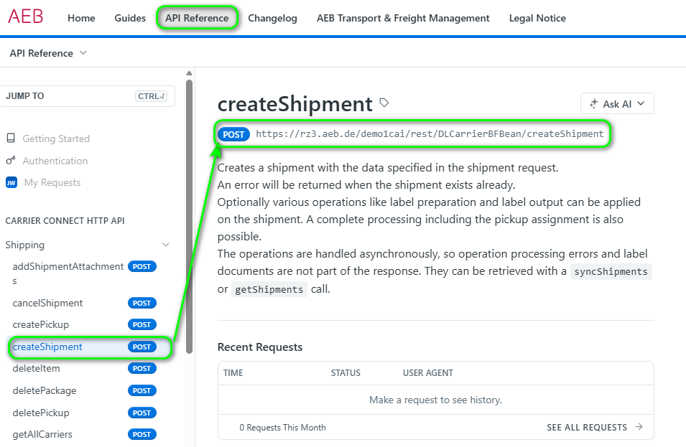Open the Home page
This screenshot has width=686, height=447.
click(x=81, y=18)
